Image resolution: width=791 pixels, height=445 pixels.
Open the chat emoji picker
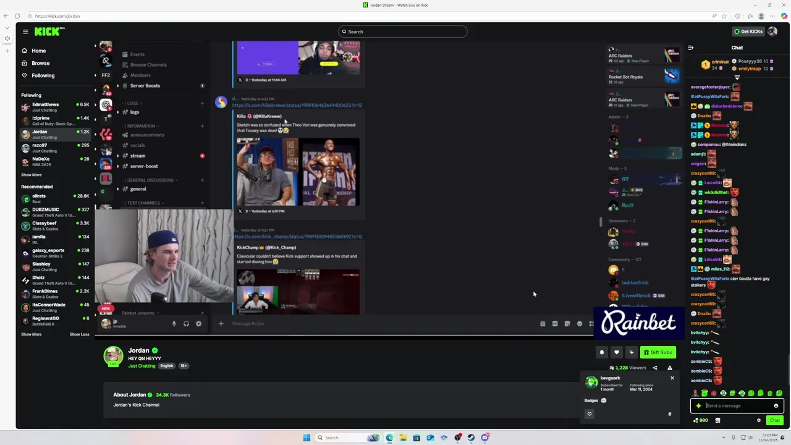(x=776, y=406)
